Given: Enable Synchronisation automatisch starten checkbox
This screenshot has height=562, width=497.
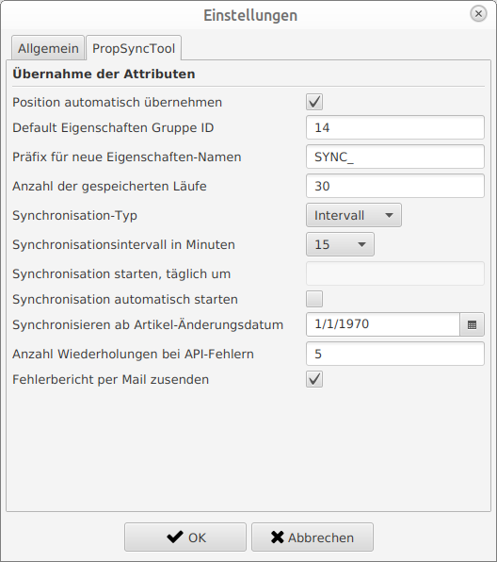Looking at the screenshot, I should (x=314, y=299).
